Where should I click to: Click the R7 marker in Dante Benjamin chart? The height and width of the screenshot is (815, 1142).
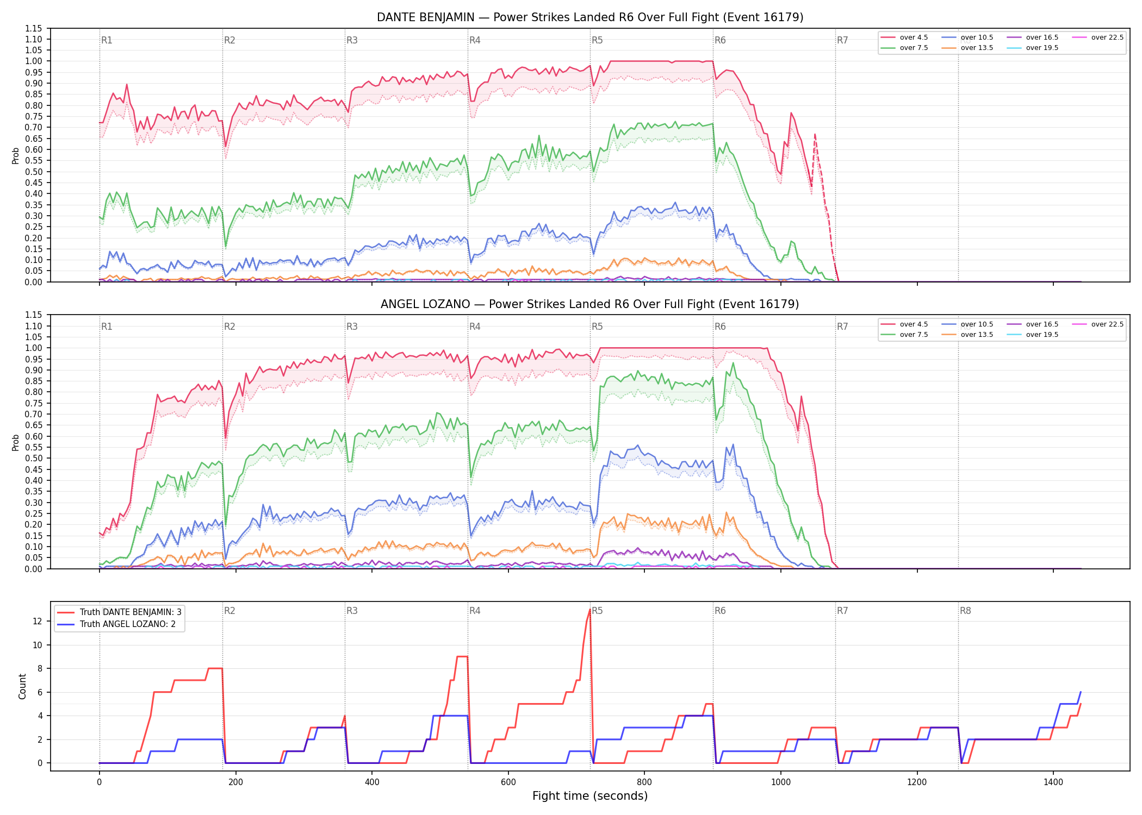tap(842, 40)
